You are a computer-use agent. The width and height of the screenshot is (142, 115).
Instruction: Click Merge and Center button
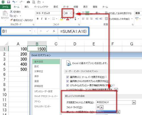click(117, 19)
